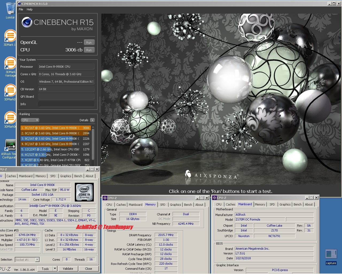Open Bench tab in CPU-Z Mainboard window
The height and width of the screenshot is (274, 342).
point(297,204)
